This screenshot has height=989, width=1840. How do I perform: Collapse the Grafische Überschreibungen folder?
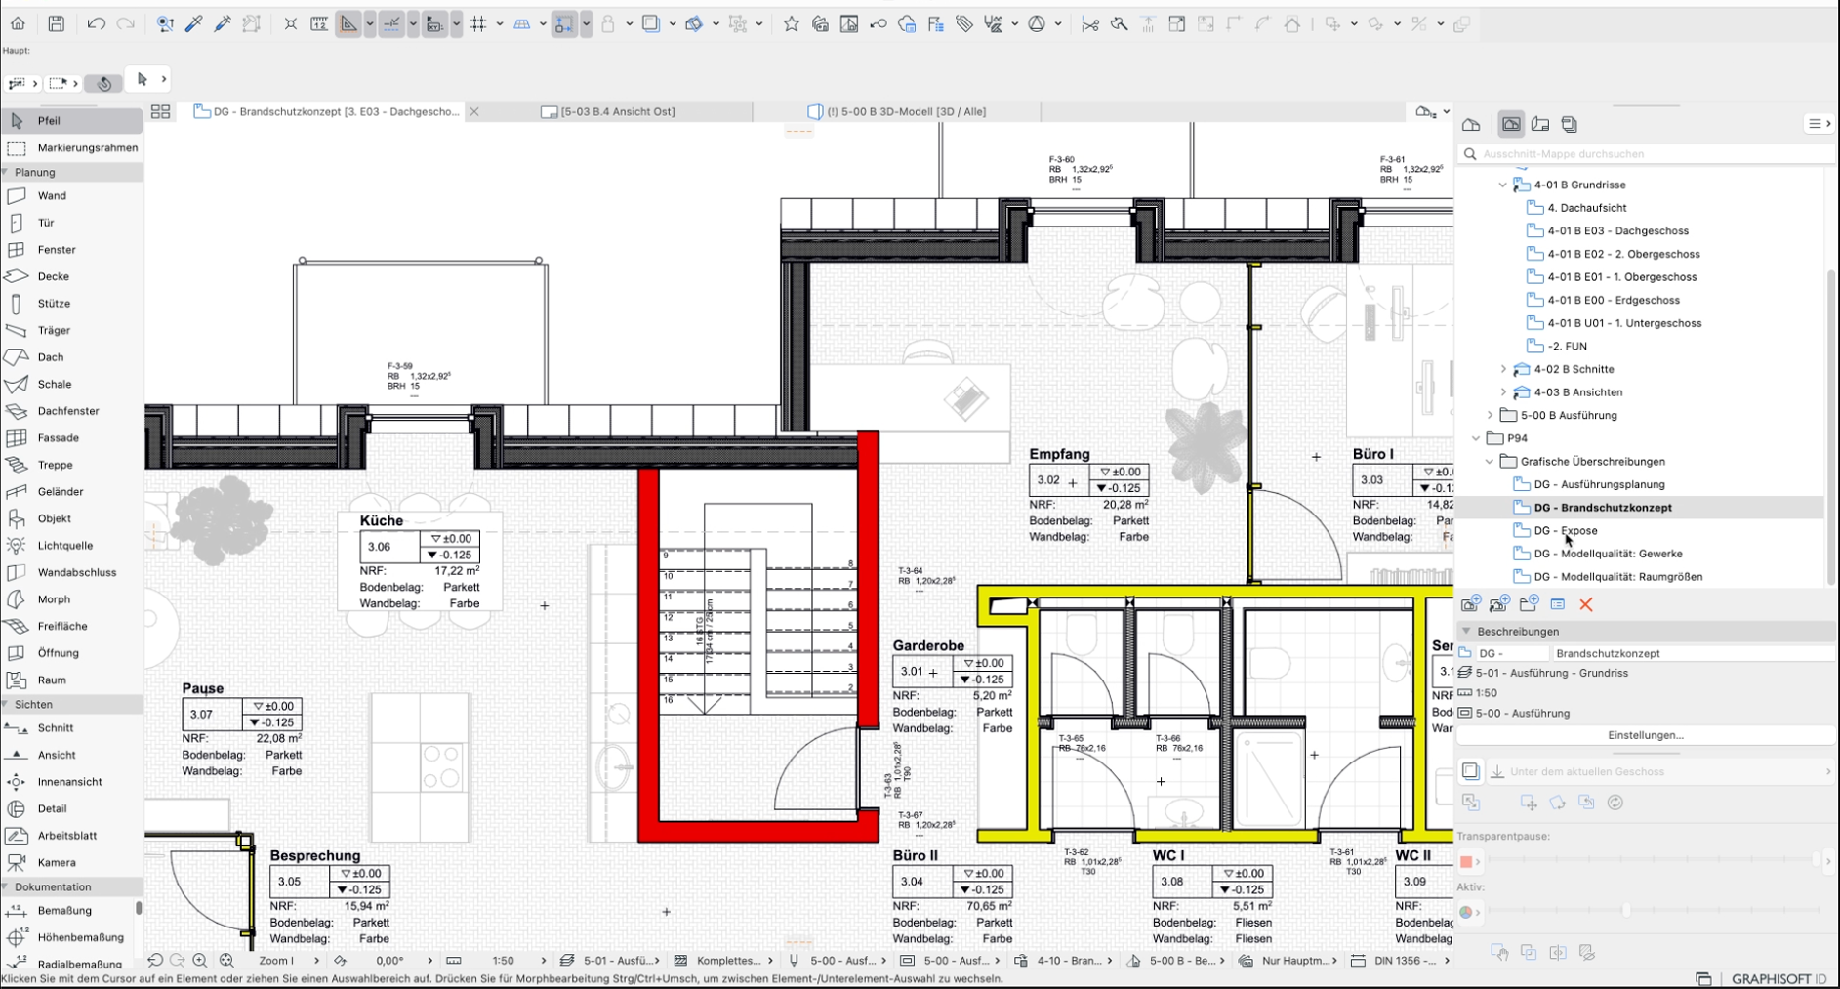1490,462
